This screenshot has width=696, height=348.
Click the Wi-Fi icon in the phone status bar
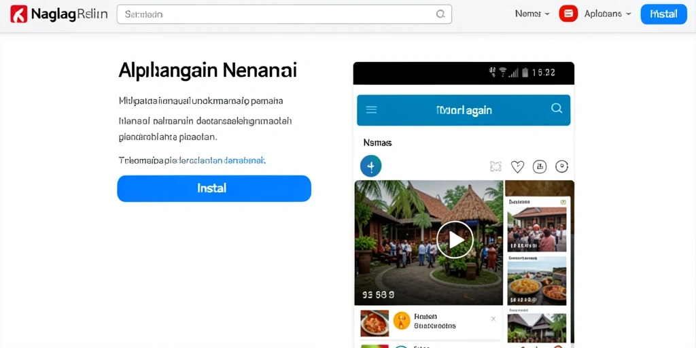tap(503, 72)
